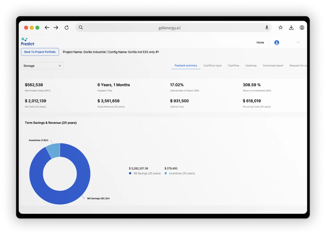Click the search magnifier in the address bar
Screen dimensions: 326x235
click(x=81, y=28)
